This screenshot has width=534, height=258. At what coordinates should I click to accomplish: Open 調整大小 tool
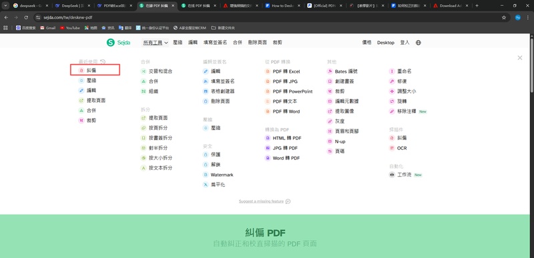407,91
